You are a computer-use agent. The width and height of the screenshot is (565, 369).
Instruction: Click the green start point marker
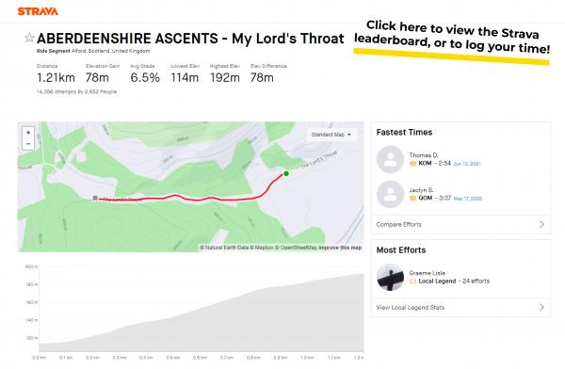pos(286,174)
